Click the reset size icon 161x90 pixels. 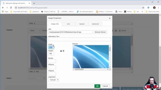coord(63,51)
